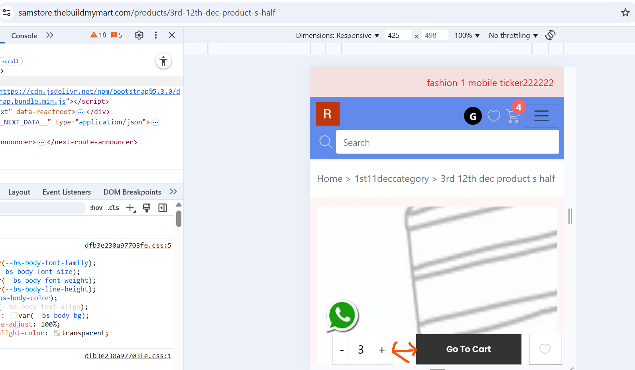635x370 pixels.
Task: Open the DOM Breakpoints tab
Action: (x=132, y=192)
